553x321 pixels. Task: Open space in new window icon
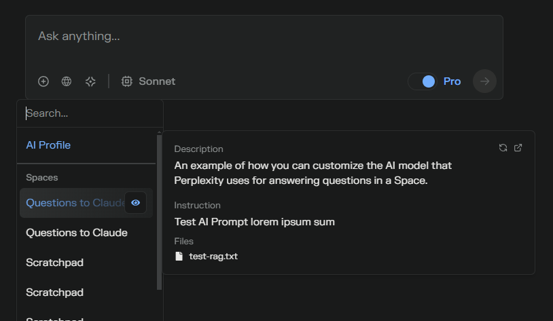(x=518, y=148)
